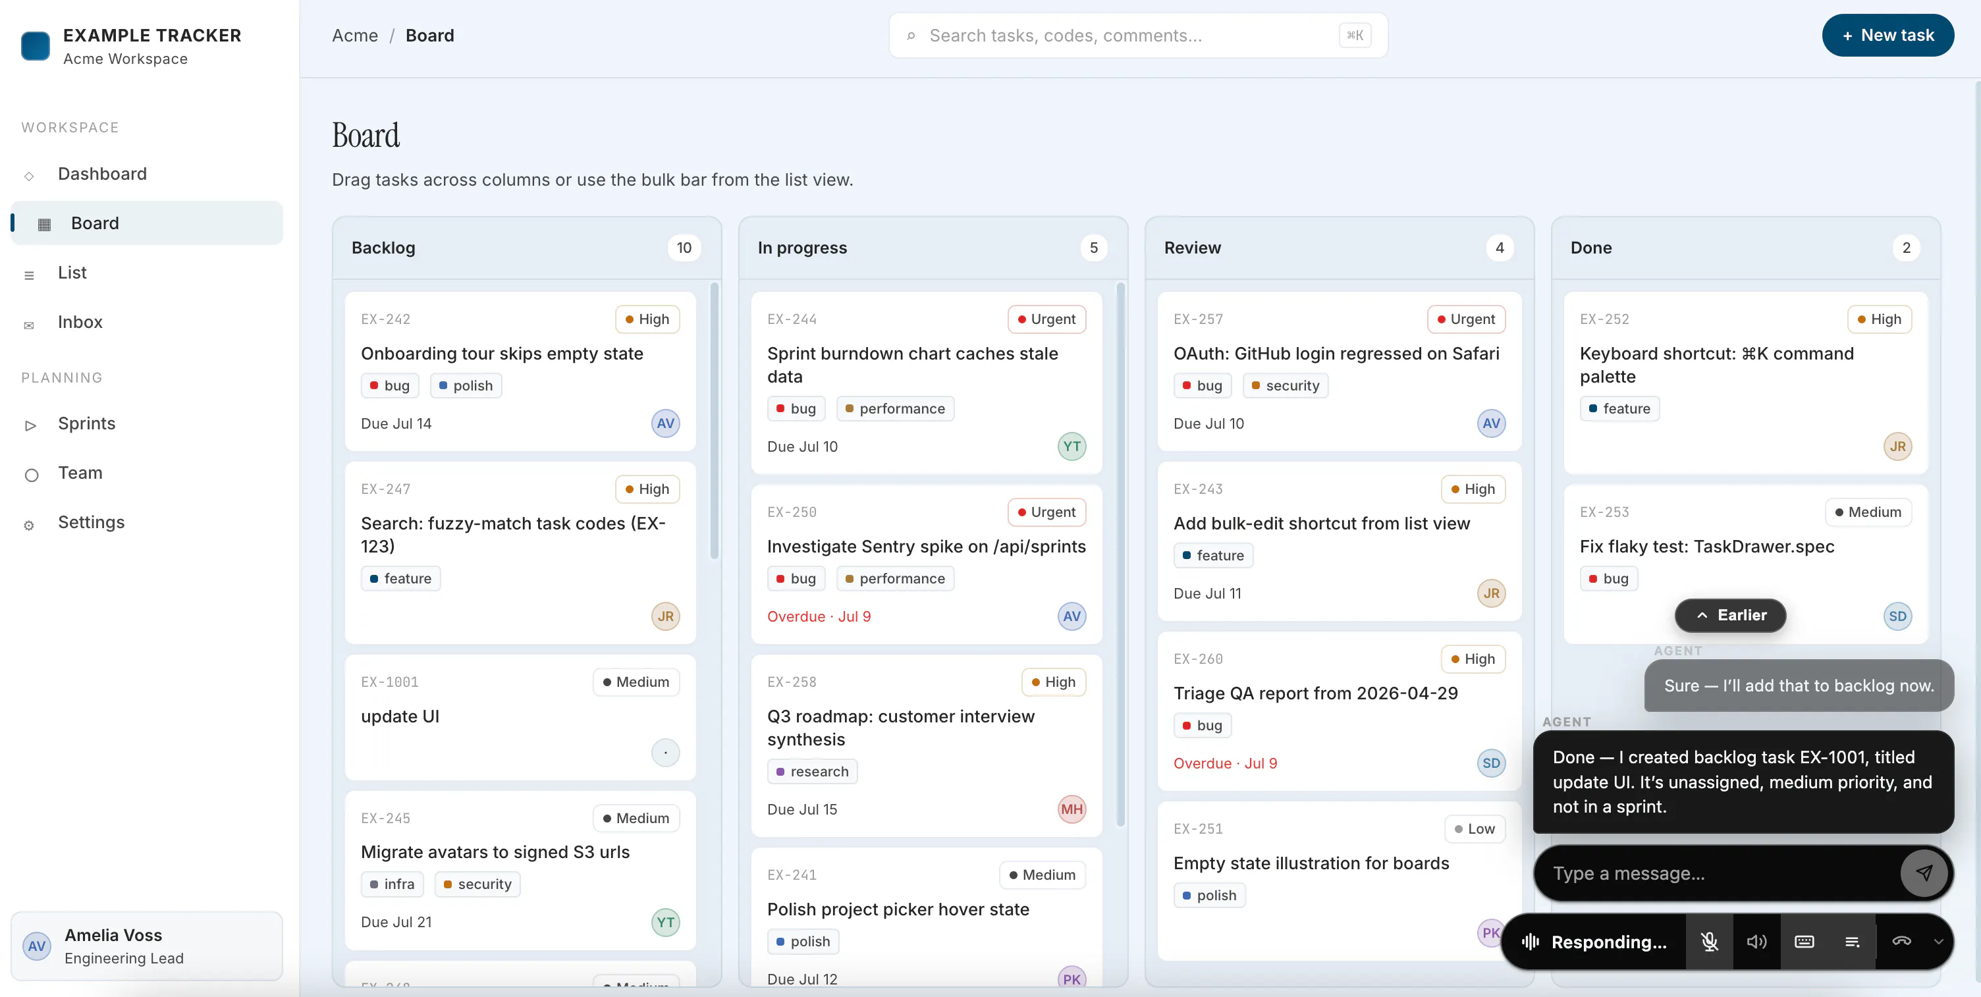Viewport: 1981px width, 997px height.
Task: Hang up the voice call
Action: (x=1901, y=942)
